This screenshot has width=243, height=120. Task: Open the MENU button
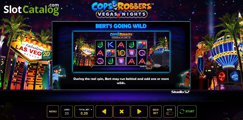[x=53, y=111]
